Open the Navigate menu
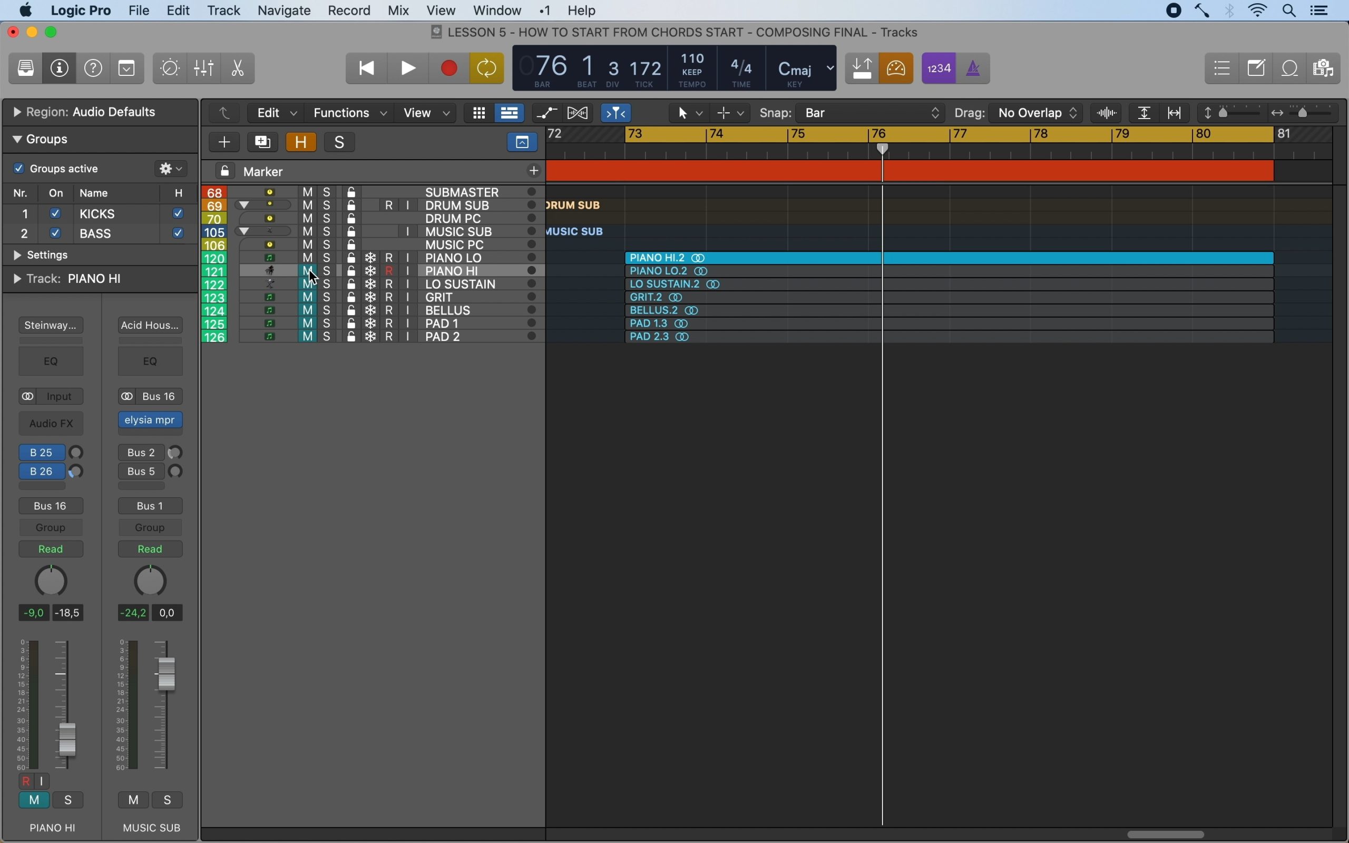 tap(285, 11)
